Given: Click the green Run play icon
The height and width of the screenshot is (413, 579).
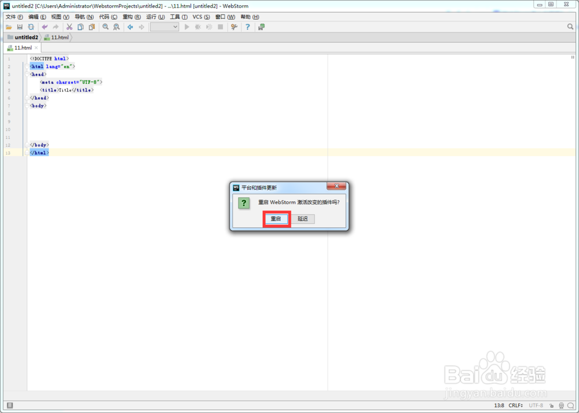Looking at the screenshot, I should click(x=186, y=27).
